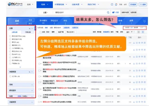Check the 北大核心 source filter checkbox
149x106 pixels.
pos(10,76)
